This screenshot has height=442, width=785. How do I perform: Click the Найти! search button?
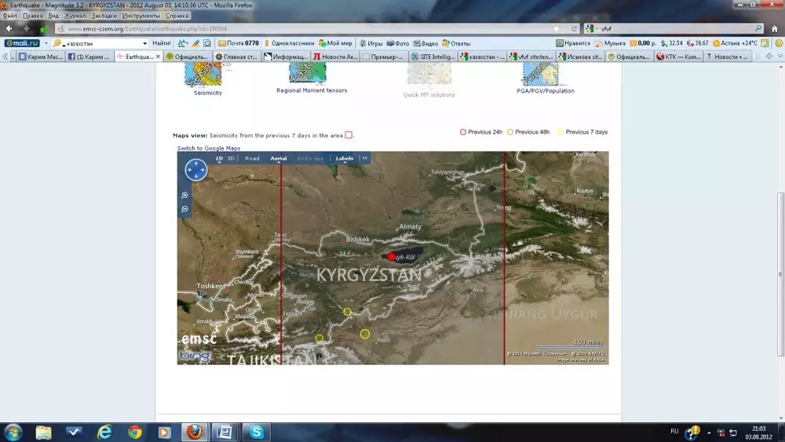pyautogui.click(x=162, y=43)
